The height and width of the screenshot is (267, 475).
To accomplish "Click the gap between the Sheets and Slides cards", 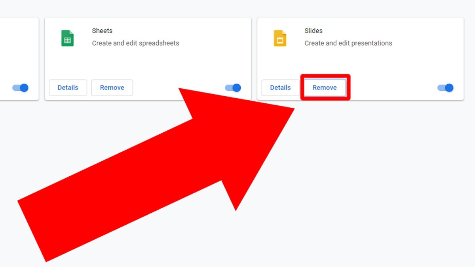I will click(x=254, y=59).
